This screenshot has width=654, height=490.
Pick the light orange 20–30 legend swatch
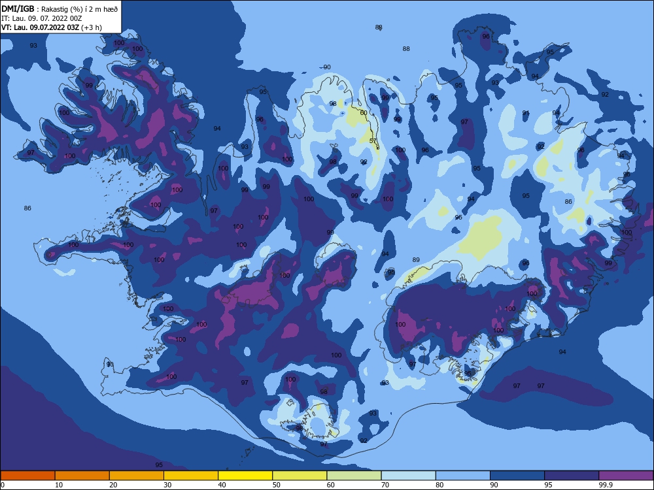137,476
